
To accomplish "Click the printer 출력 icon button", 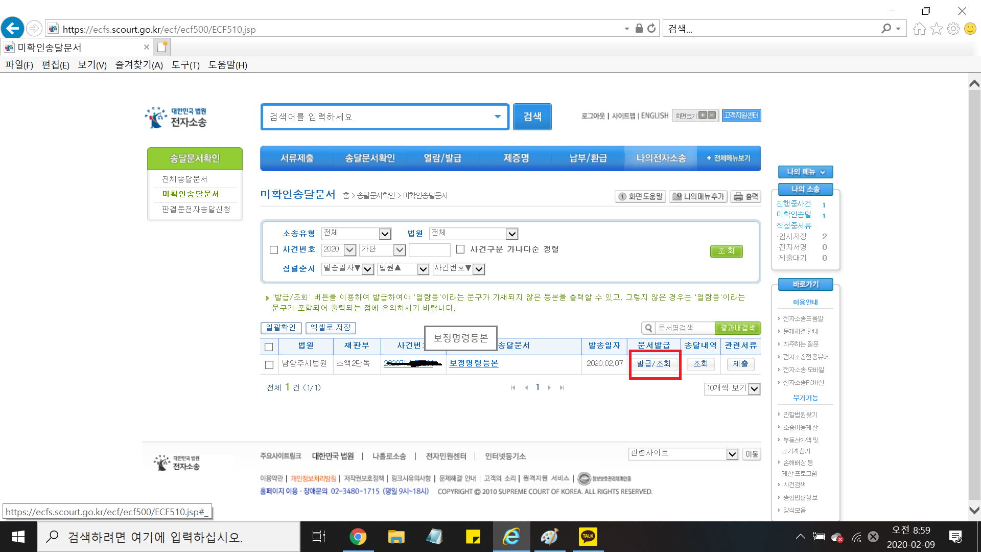I will tap(746, 196).
